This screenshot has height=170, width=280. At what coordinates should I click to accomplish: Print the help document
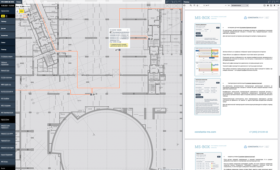coord(268,5)
